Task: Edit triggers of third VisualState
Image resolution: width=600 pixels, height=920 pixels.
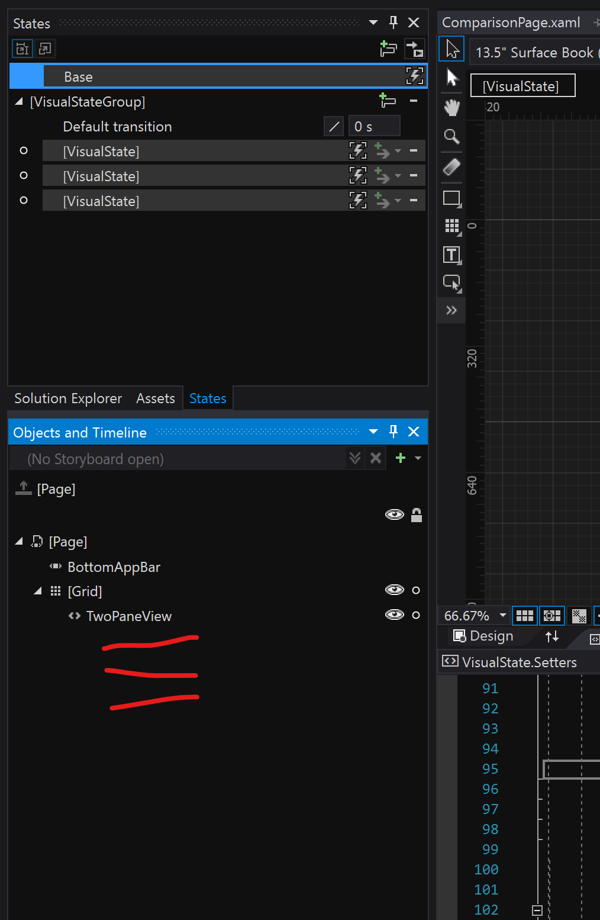Action: 357,201
